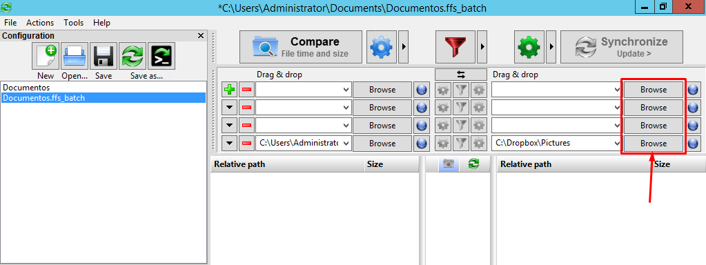Switch to category view camera icon
Viewport: 706px width, 265px height.
[448, 164]
